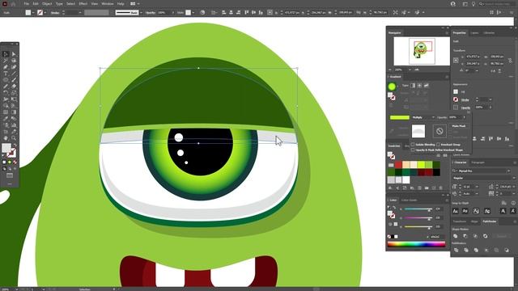The image size is (518, 291).
Task: Click the first Snap to Glyph baseline icon
Action: click(456, 211)
